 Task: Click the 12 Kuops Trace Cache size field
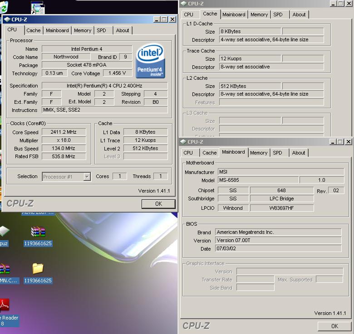click(x=250, y=58)
